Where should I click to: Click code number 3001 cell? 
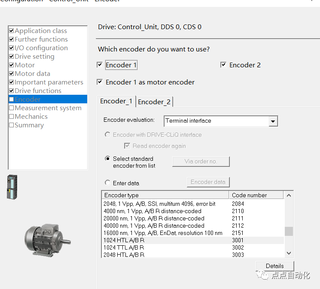[x=238, y=240]
